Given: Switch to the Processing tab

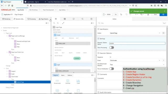Looking at the screenshot, I should click(x=31, y=19).
